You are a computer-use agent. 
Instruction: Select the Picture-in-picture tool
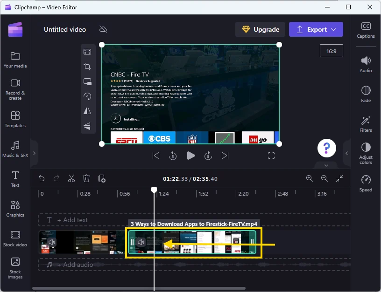click(87, 81)
